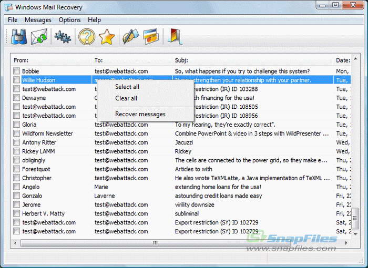Choose Clear all in context menu
368x268 pixels.
pyautogui.click(x=126, y=98)
